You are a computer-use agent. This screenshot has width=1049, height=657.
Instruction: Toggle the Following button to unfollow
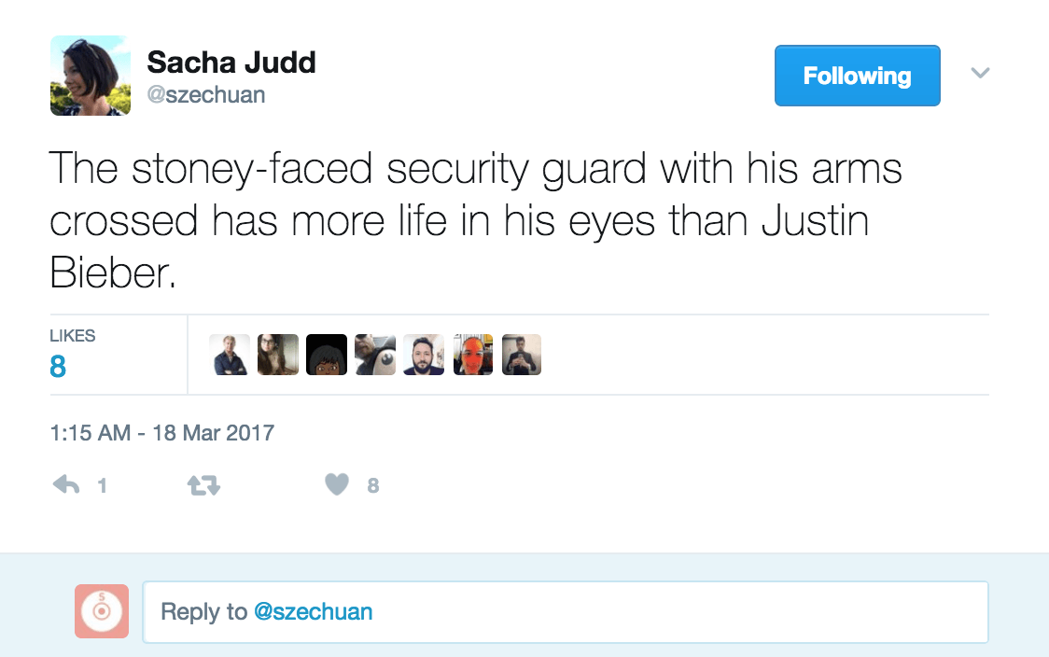tap(857, 76)
